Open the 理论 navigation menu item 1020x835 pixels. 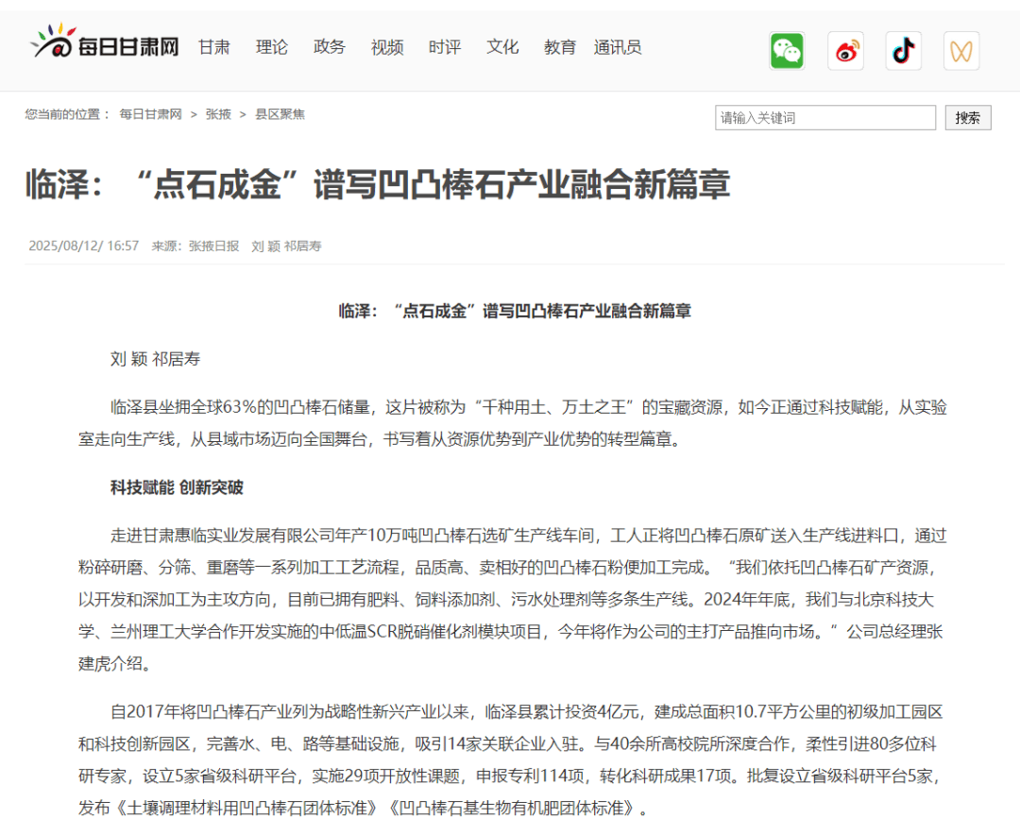271,47
